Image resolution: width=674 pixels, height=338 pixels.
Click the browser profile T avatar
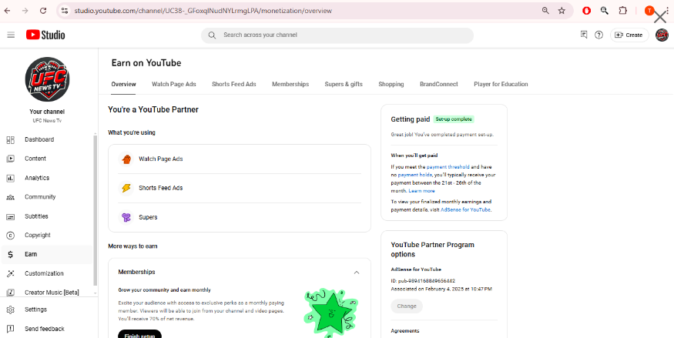(x=649, y=11)
